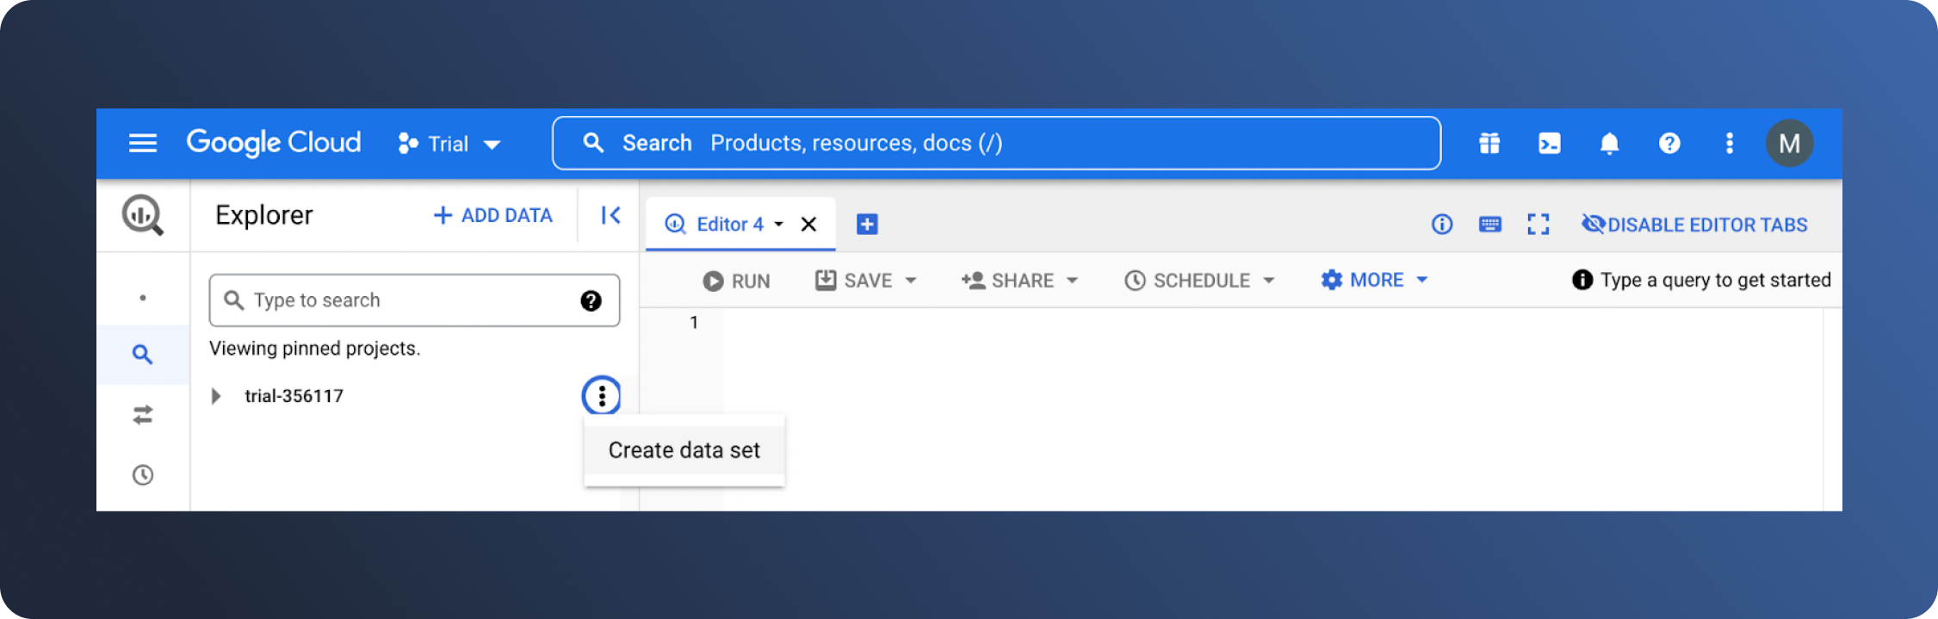Select Create data set menu entry
This screenshot has width=1938, height=619.
684,450
